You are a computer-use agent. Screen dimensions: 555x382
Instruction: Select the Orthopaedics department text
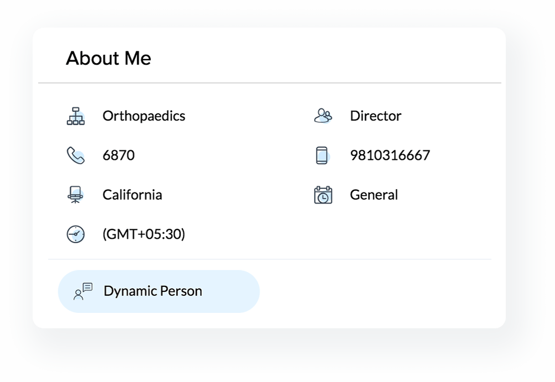[x=144, y=116]
